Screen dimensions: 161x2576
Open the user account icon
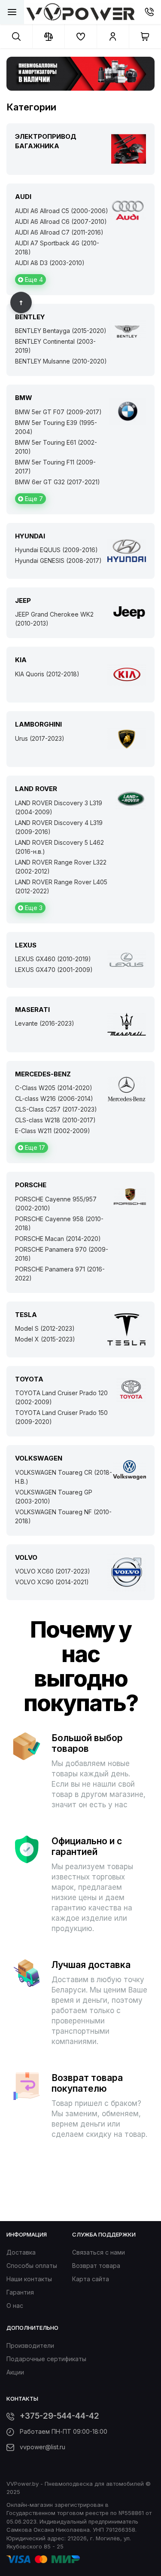coord(112,37)
